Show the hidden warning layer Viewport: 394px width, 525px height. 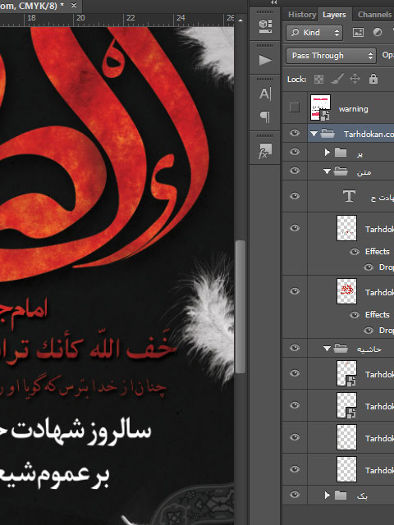(x=295, y=107)
